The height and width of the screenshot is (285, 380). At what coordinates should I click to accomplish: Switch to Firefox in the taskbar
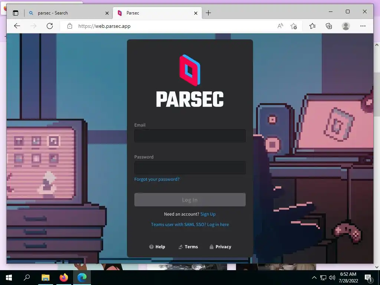coord(64,278)
